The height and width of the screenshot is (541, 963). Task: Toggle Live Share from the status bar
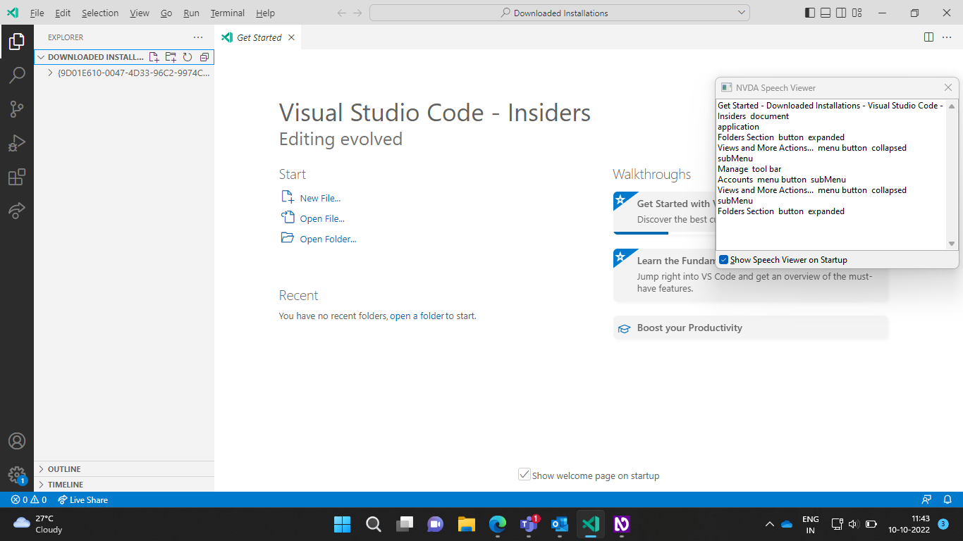(82, 499)
